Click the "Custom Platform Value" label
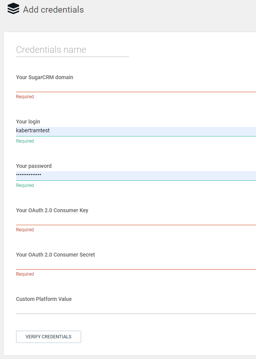The height and width of the screenshot is (359, 256). pos(44,299)
